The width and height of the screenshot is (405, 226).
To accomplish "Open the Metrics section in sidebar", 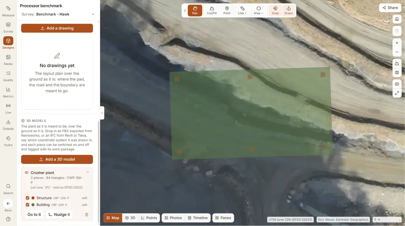I will pos(8,92).
